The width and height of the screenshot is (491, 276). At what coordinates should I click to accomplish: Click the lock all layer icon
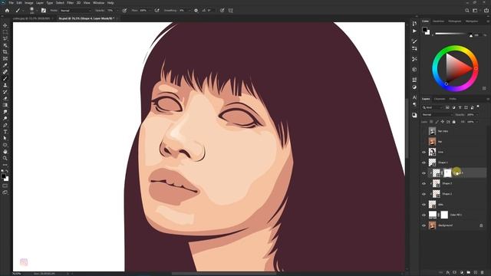click(453, 122)
